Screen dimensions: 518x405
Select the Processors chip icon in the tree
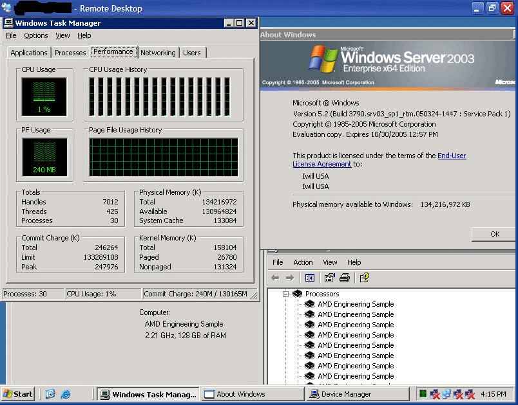click(297, 294)
